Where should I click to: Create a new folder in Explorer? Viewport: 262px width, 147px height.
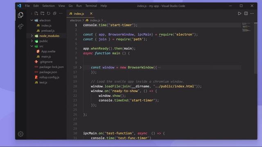click(43, 13)
